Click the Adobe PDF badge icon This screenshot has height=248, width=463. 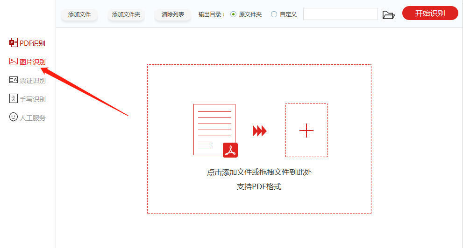coord(230,150)
